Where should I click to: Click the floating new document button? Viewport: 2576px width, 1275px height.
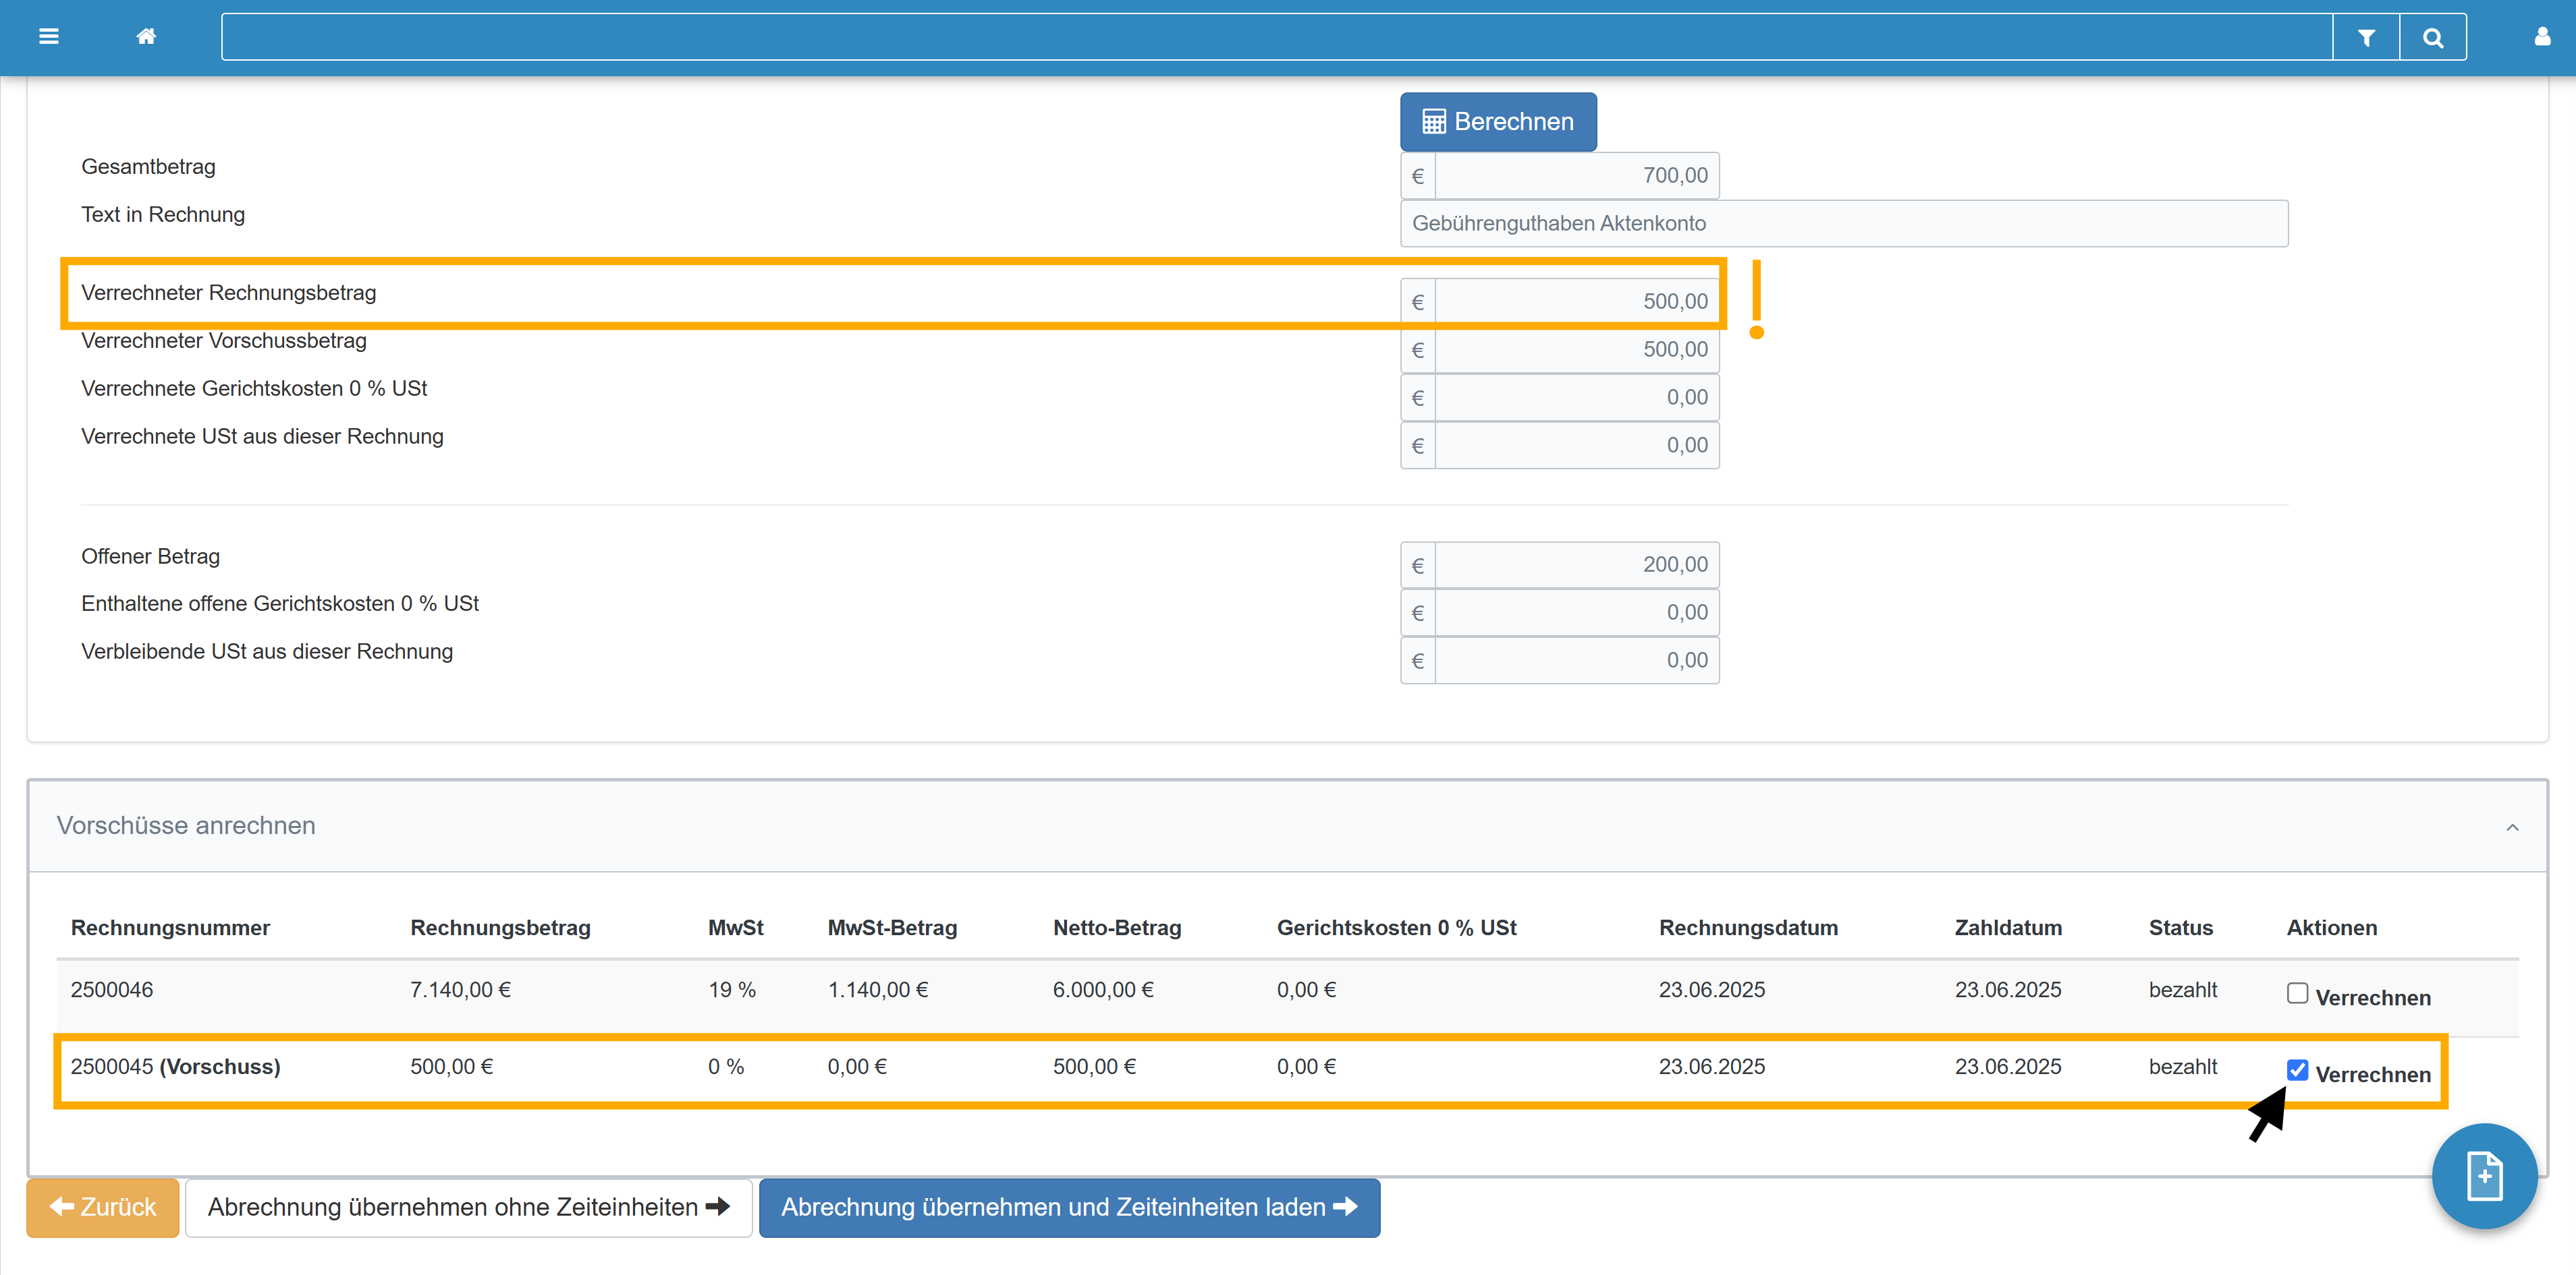(x=2484, y=1176)
